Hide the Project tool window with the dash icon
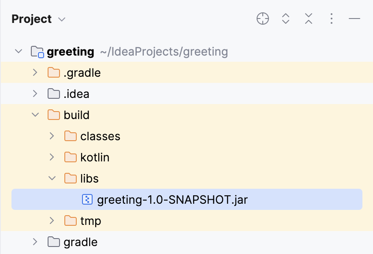This screenshot has height=254, width=373. click(354, 19)
